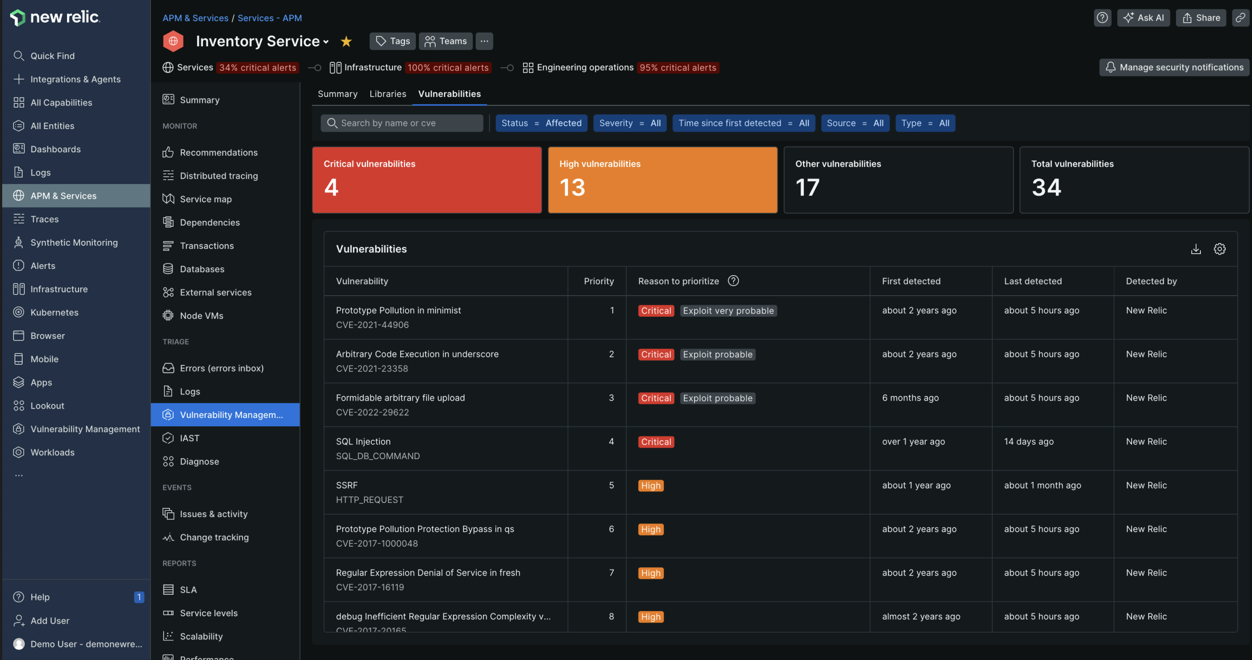This screenshot has width=1252, height=660.
Task: Click the Errors inbox triage icon
Action: tap(168, 367)
